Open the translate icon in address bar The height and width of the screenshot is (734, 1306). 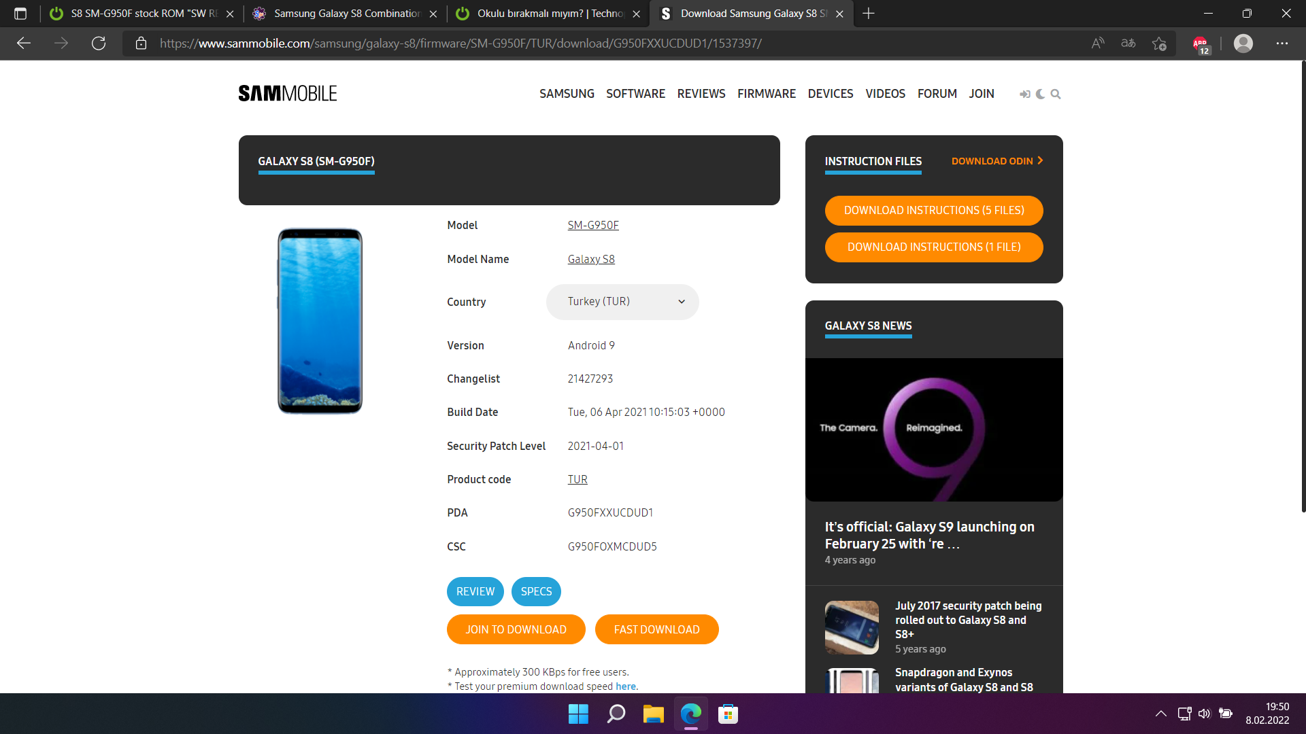pos(1128,43)
